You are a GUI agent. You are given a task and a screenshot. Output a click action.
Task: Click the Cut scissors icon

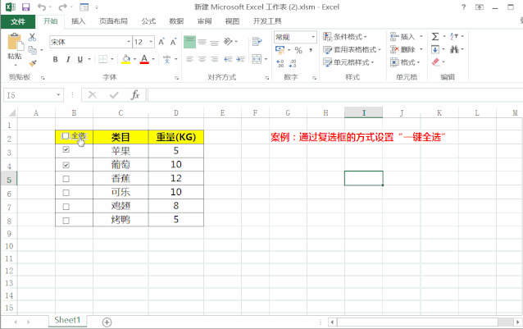pyautogui.click(x=32, y=37)
